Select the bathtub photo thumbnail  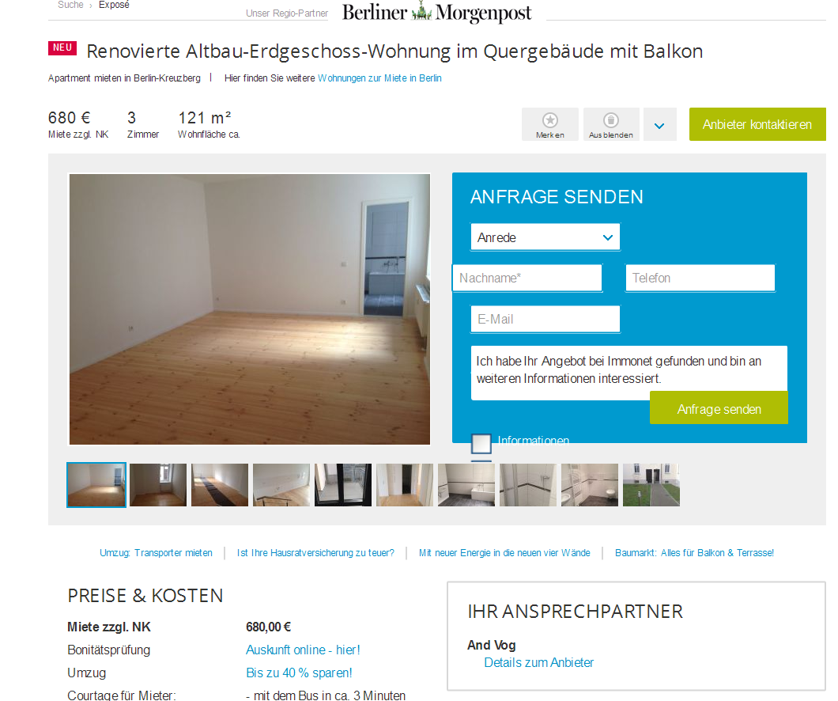click(466, 485)
